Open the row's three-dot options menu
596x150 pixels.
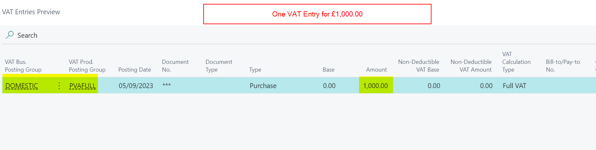coord(59,86)
